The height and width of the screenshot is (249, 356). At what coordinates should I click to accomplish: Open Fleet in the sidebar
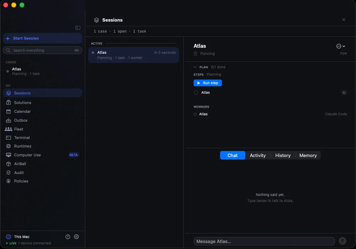point(42,129)
